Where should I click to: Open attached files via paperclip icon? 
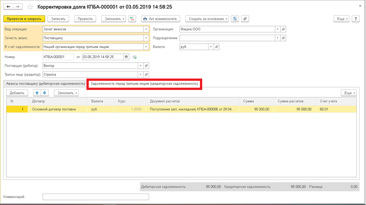[245, 19]
